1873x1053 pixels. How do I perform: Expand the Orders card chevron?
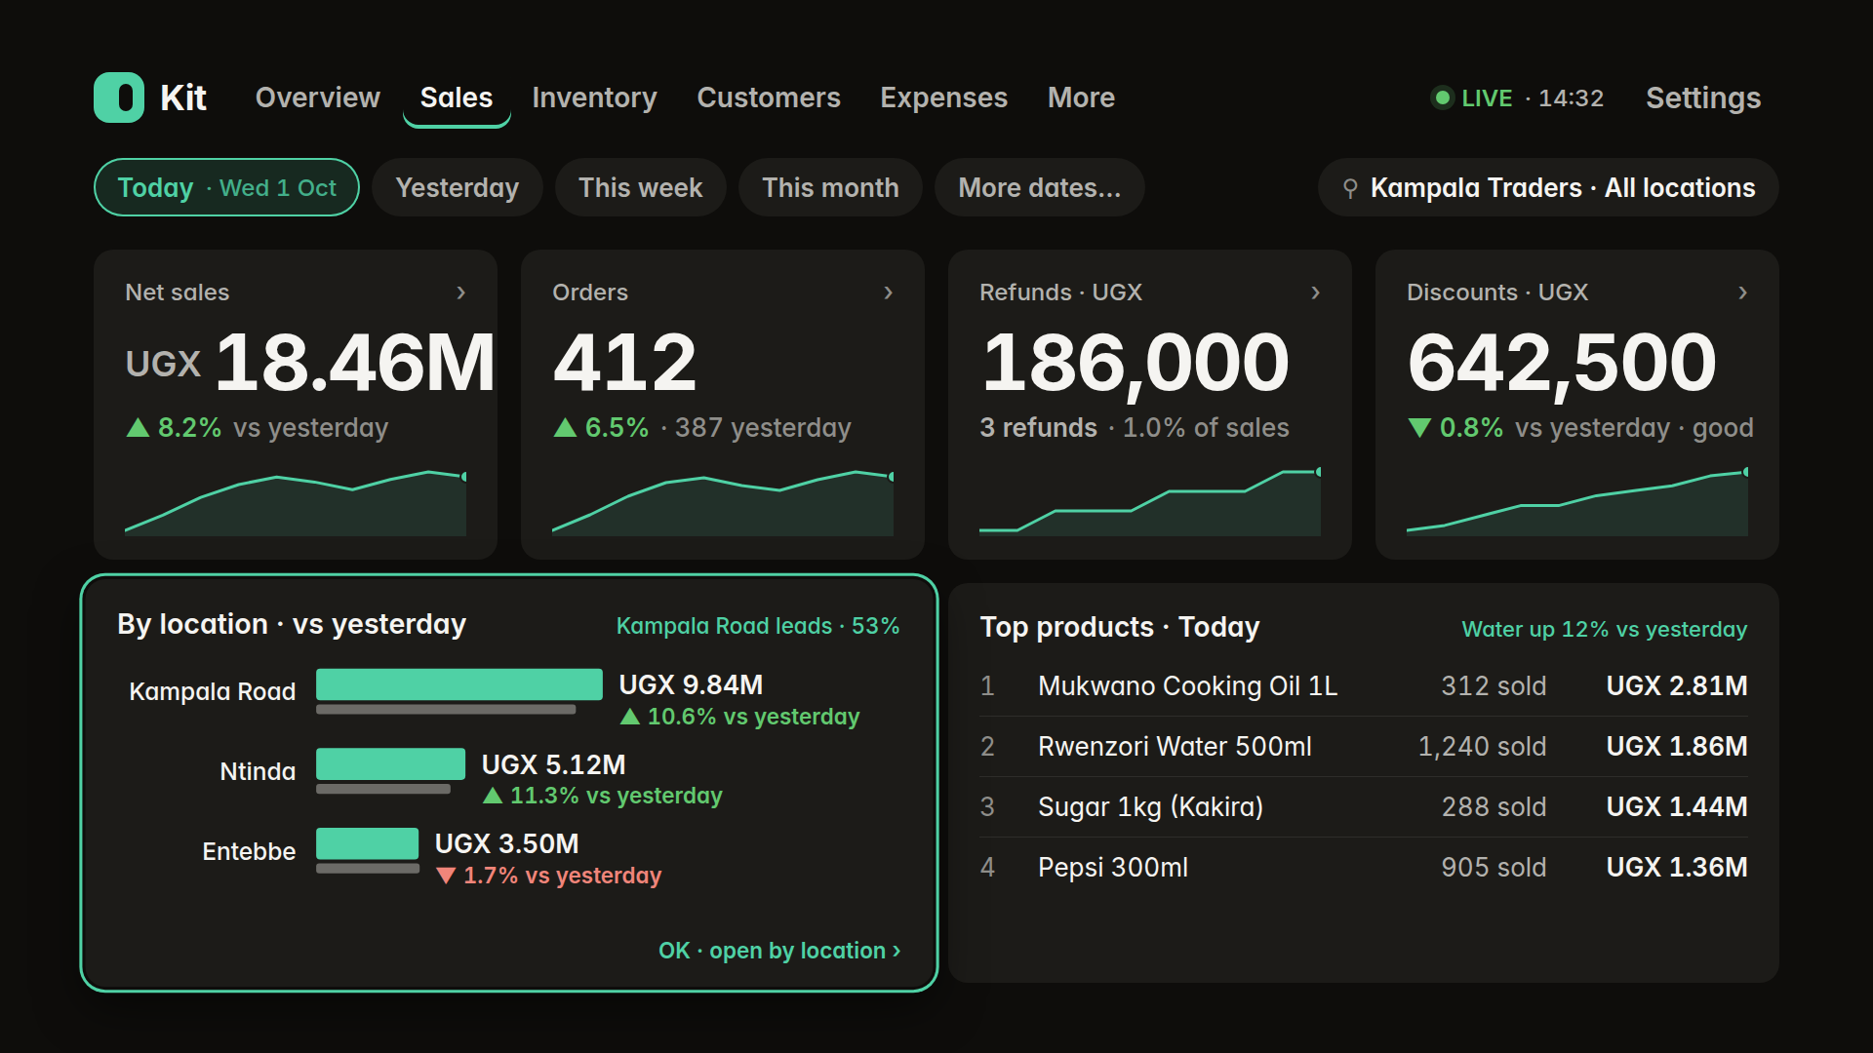coord(889,292)
